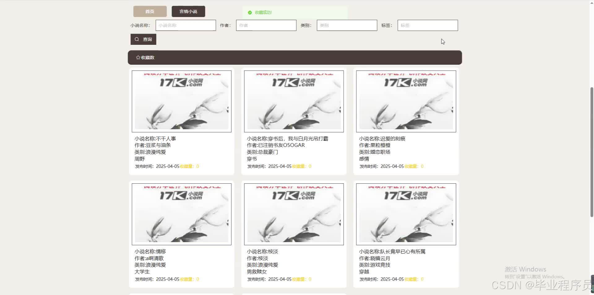This screenshot has width=594, height=295.
Task: Click the 类别 search input field
Action: 346,25
